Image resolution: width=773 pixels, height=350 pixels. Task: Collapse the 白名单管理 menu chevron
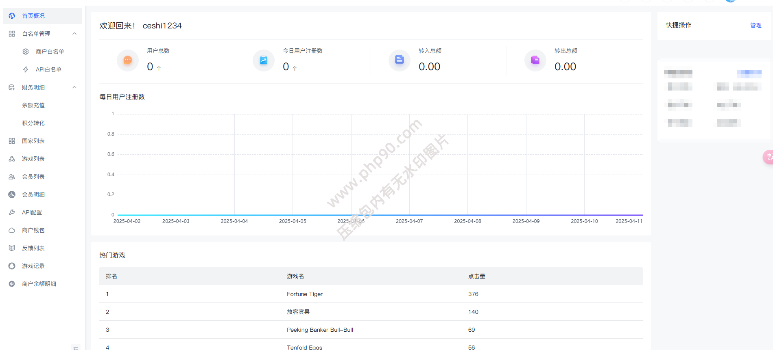[74, 34]
